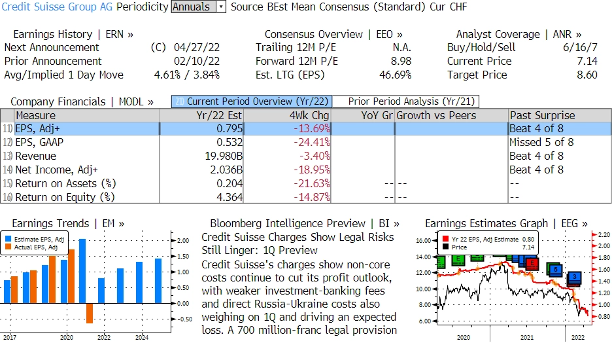Click the Current Price 7.14 value

587,62
